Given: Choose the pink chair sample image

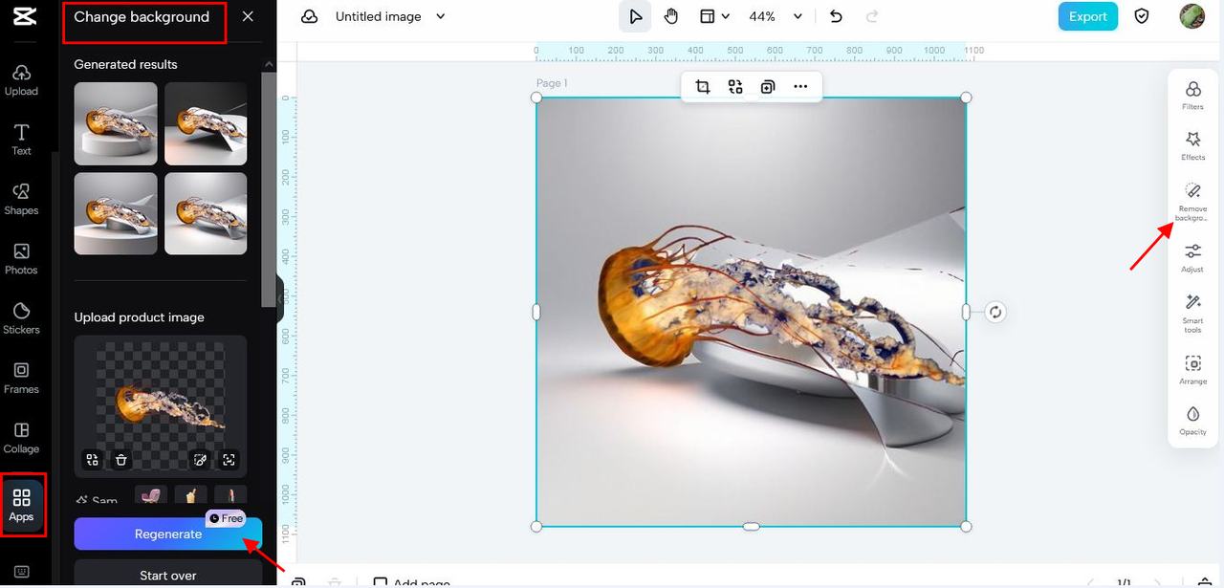Looking at the screenshot, I should click(150, 495).
